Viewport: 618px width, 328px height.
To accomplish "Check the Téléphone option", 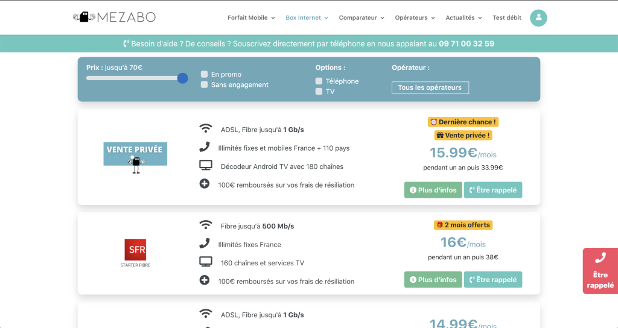I will 319,81.
